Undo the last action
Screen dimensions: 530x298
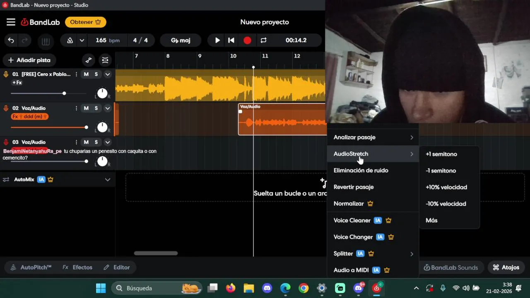tap(11, 41)
